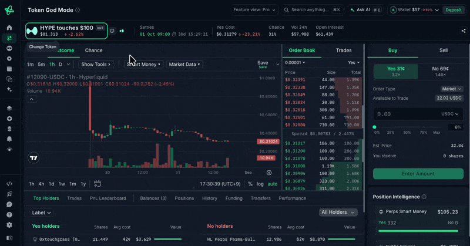Open the All Holders dropdown
The width and height of the screenshot is (470, 246).
pyautogui.click(x=338, y=212)
